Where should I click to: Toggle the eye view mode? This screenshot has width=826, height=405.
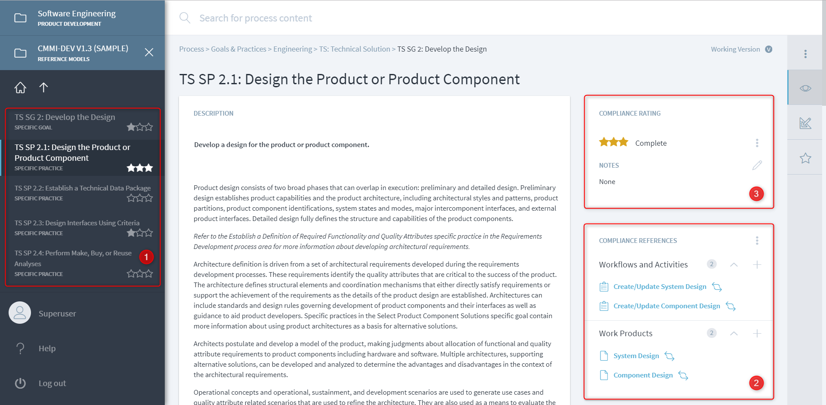click(x=805, y=88)
